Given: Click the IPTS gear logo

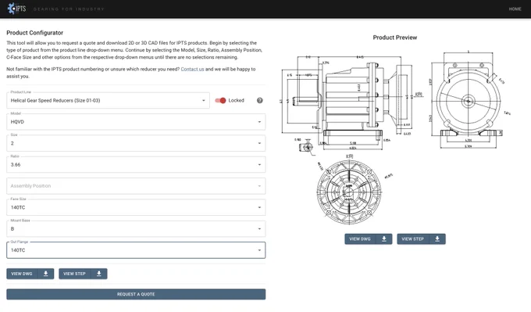Looking at the screenshot, I should click(x=16, y=9).
